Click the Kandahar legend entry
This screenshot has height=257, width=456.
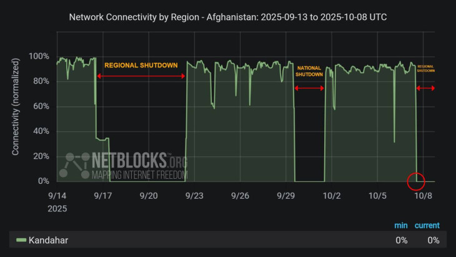[48, 240]
